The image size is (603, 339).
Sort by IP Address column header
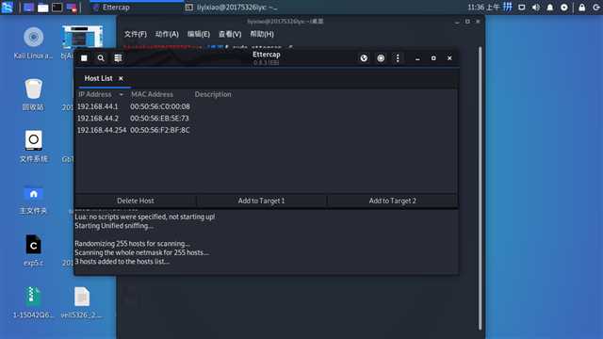click(x=95, y=94)
